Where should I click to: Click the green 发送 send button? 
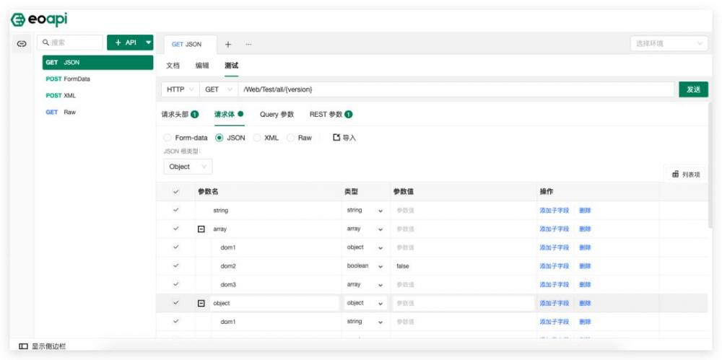point(693,89)
